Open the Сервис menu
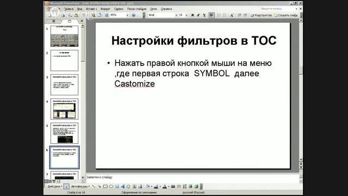The image size is (348, 196). pos(119,9)
